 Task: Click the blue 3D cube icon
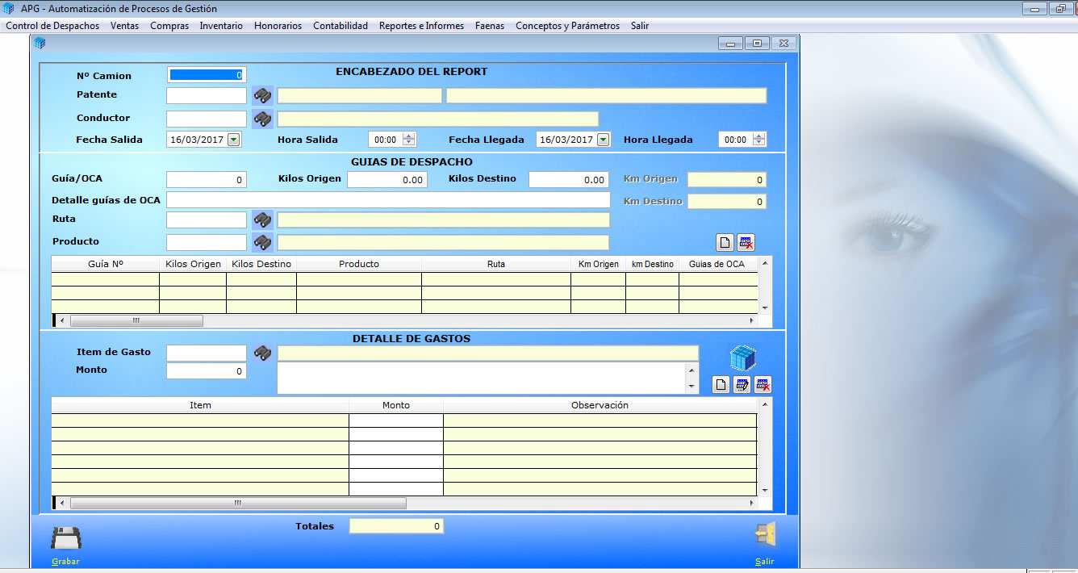[x=742, y=358]
